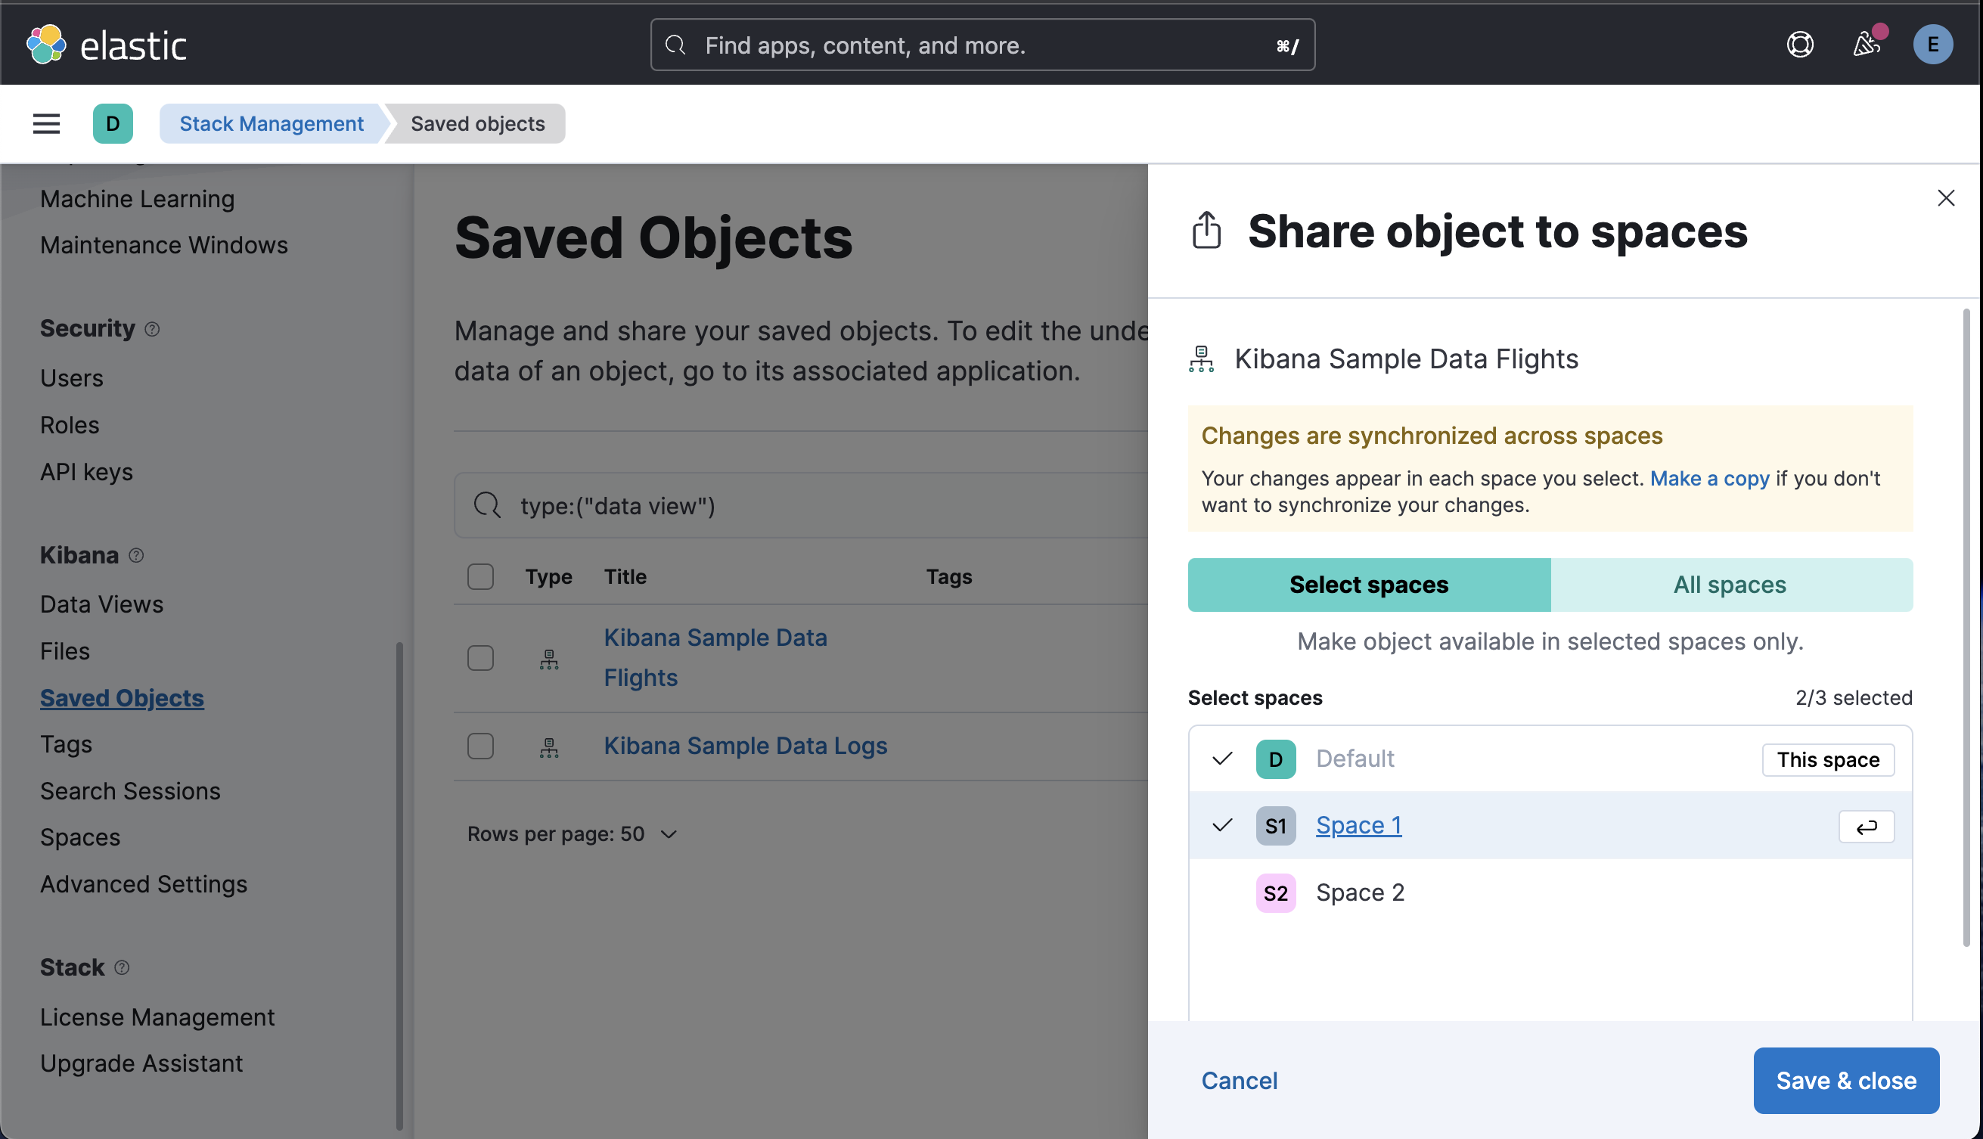1983x1139 pixels.
Task: Select Space 2 in the spaces list
Action: 1361,892
